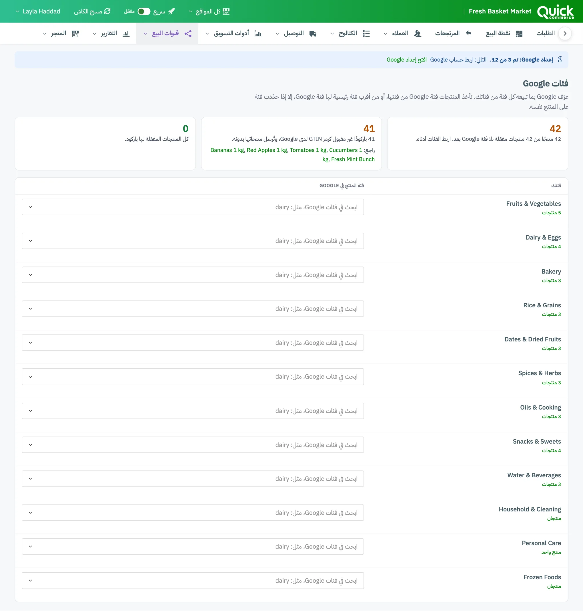This screenshot has height=611, width=583.
Task: Toggle the سريع fast mode switch
Action: [144, 11]
